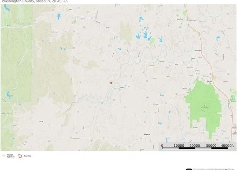Click the MoDOT Approved dashed line symbol

[3, 156]
